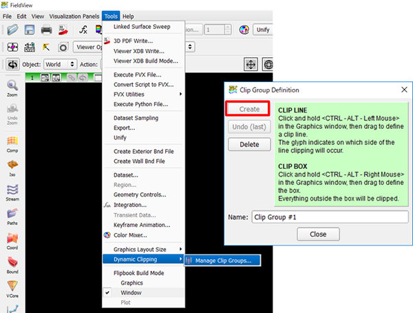Open the Paths panel icon
Viewport: 413px width, 313px height.
[x=12, y=216]
